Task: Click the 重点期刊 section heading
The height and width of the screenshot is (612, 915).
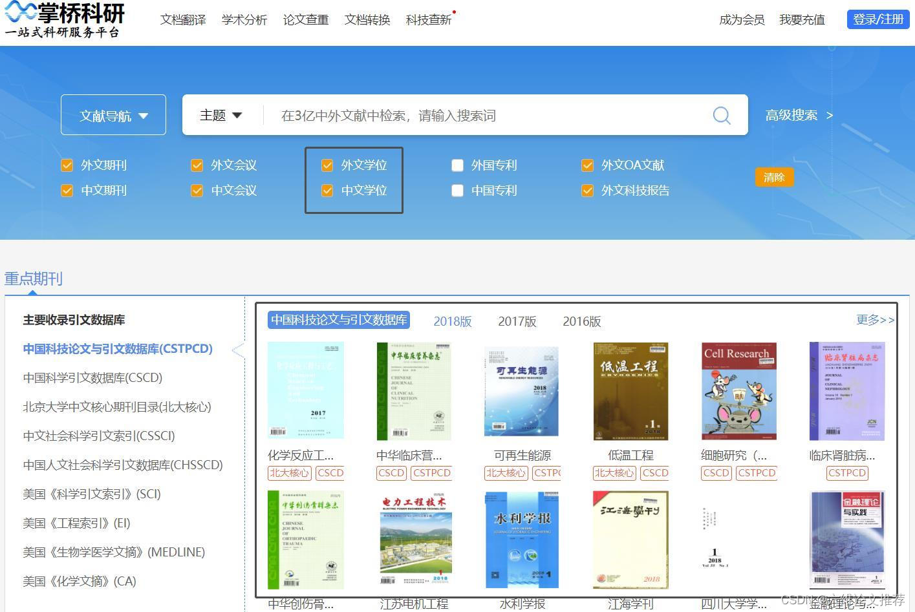Action: (34, 279)
